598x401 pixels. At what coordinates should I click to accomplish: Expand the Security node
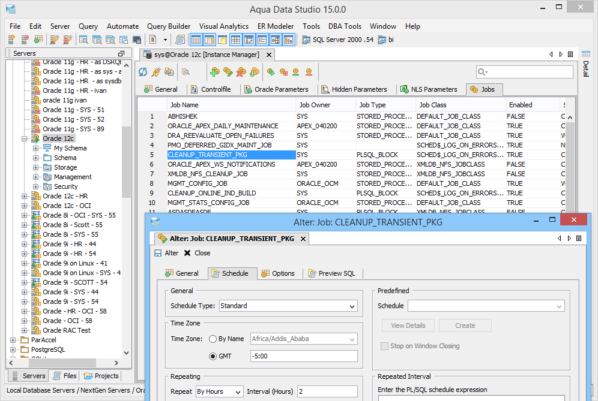pyautogui.click(x=36, y=186)
